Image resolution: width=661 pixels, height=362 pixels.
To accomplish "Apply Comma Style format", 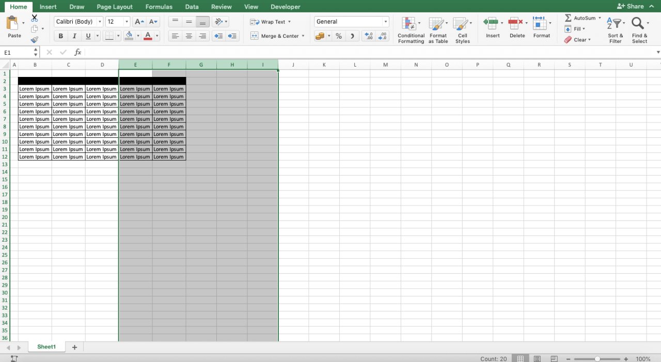I will tap(353, 36).
